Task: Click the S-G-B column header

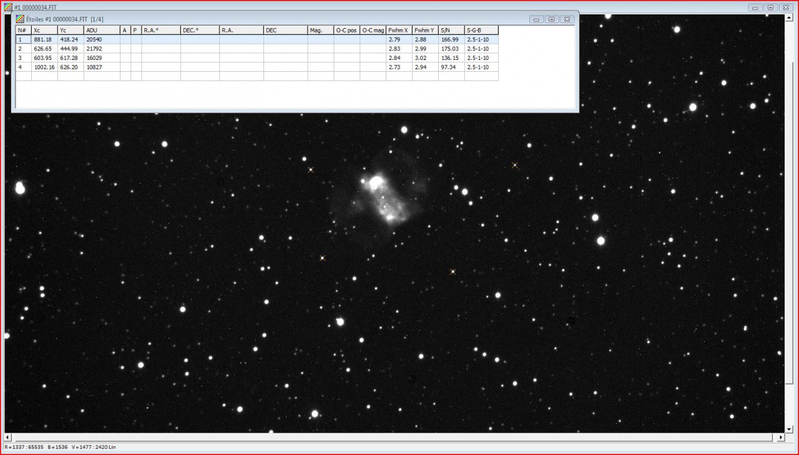Action: point(482,30)
